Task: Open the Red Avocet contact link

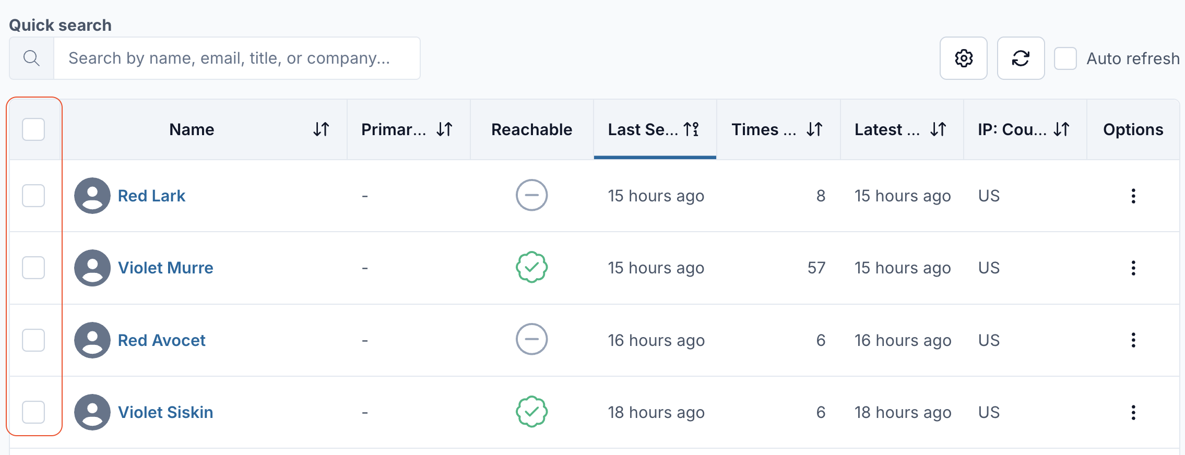Action: [x=162, y=340]
